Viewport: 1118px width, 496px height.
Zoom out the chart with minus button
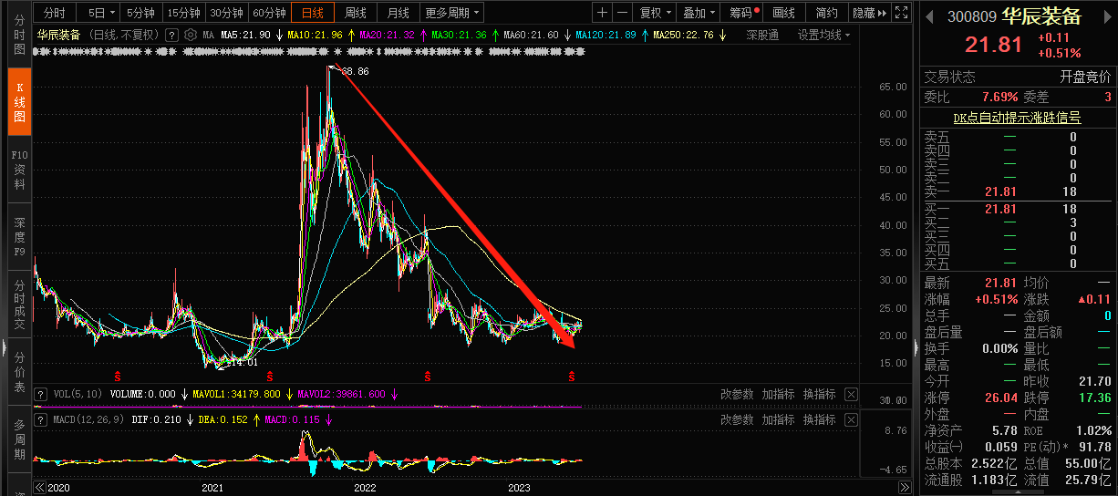click(x=622, y=13)
